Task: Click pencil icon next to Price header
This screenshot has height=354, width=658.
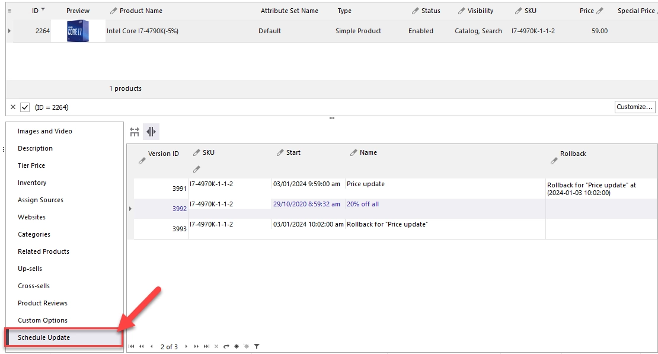Action: (600, 11)
